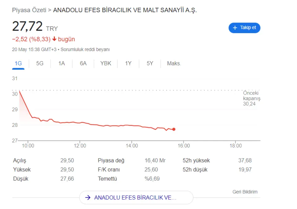The width and height of the screenshot is (297, 209).
Task: Show the 5Y chart range
Action: coord(150,63)
